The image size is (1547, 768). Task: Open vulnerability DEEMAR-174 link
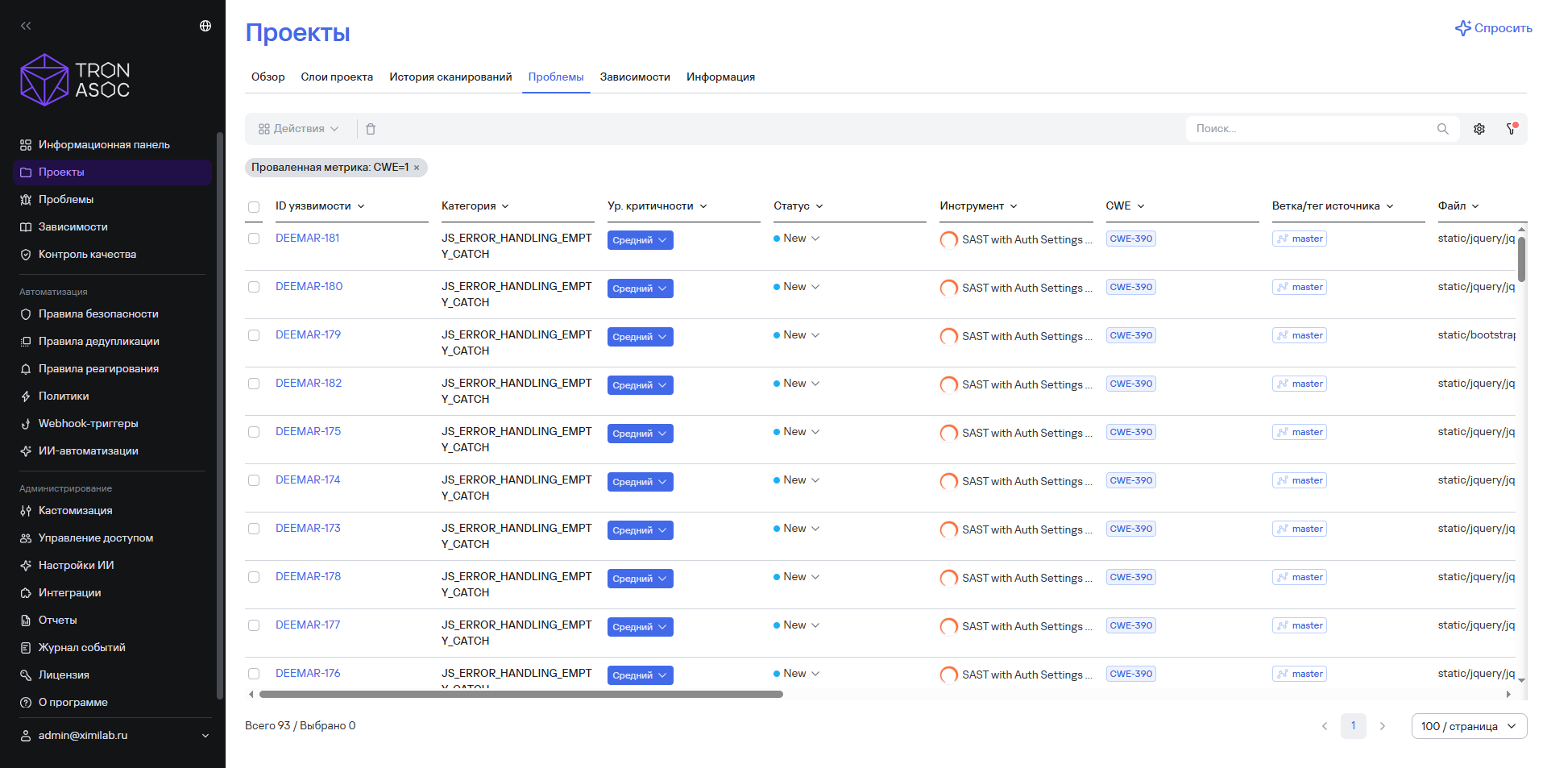click(x=308, y=480)
